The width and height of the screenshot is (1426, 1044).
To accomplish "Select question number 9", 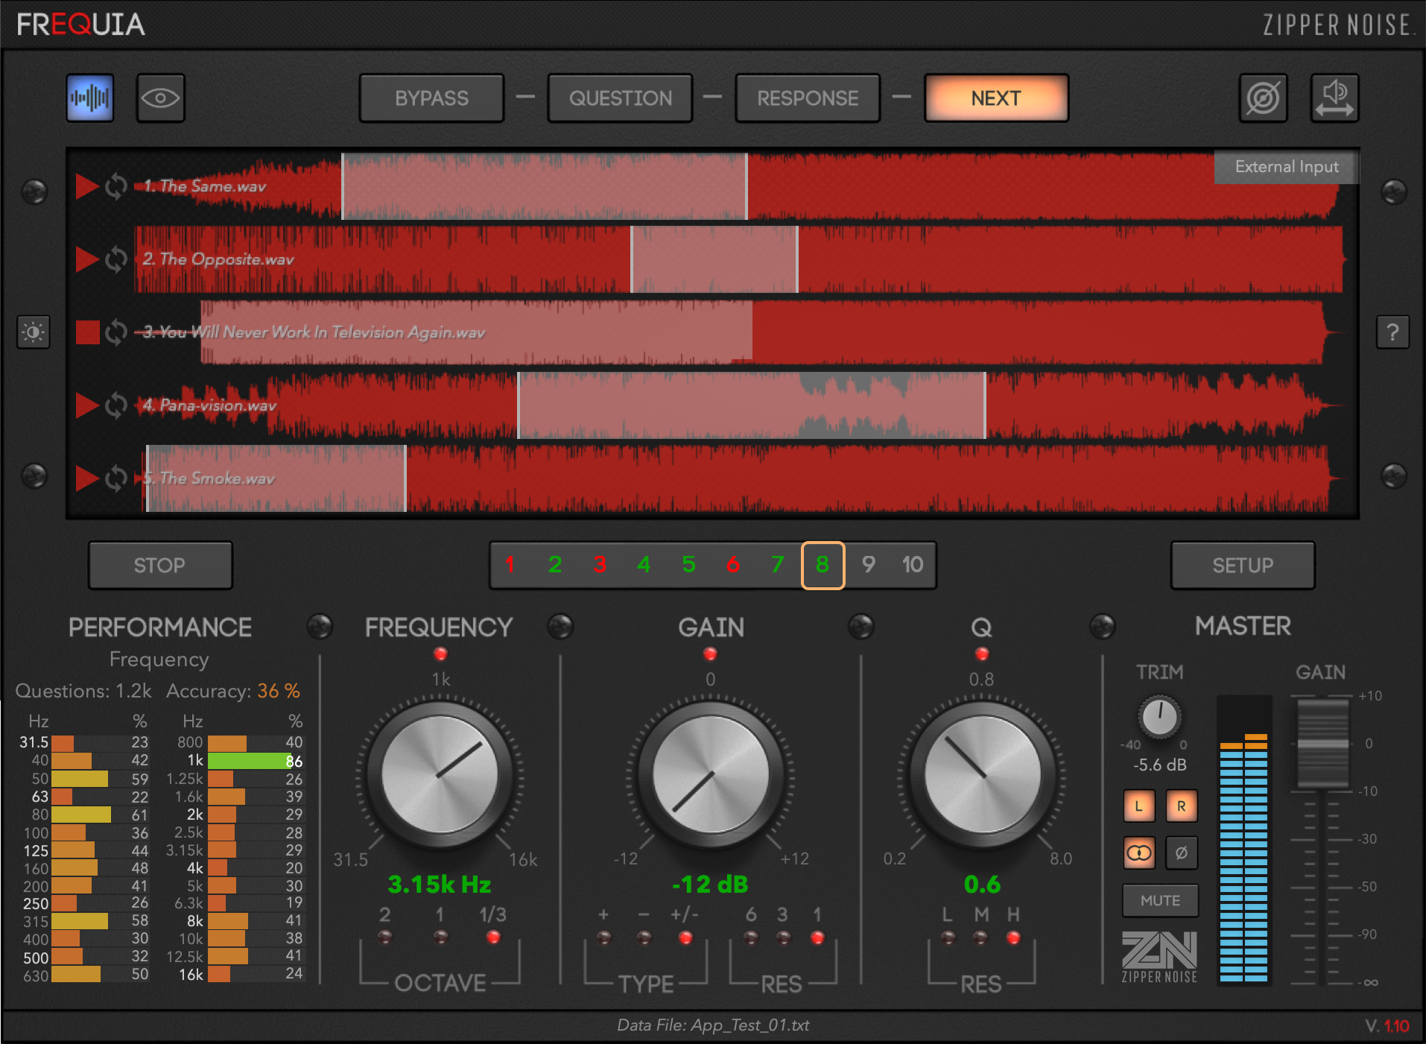I will point(868,565).
